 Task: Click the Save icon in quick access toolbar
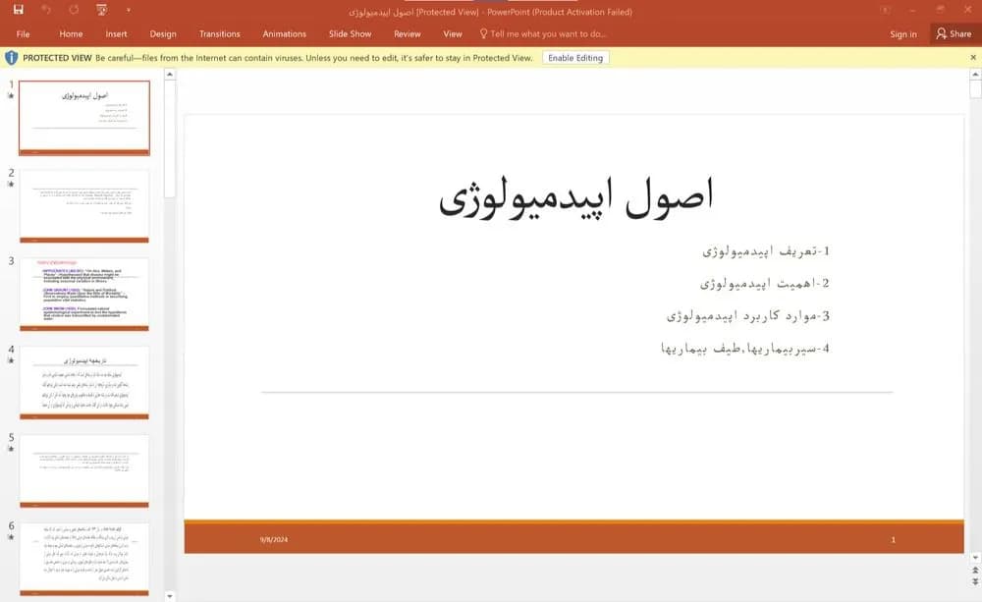[18, 10]
